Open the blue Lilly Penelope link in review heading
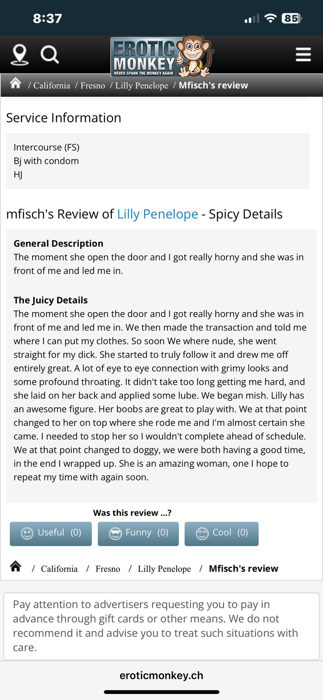This screenshot has height=700, width=323. click(x=157, y=214)
